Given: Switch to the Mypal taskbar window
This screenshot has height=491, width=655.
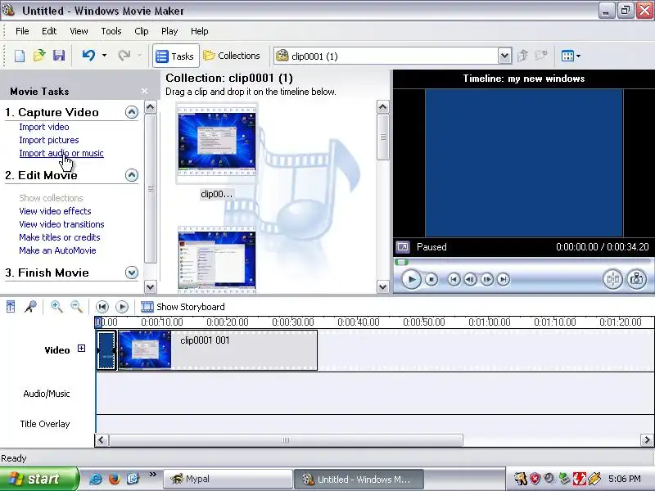Looking at the screenshot, I should (x=228, y=479).
